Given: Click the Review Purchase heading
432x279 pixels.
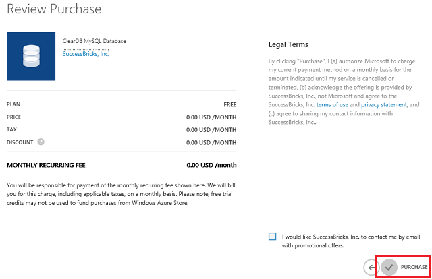Looking at the screenshot, I should point(54,9).
